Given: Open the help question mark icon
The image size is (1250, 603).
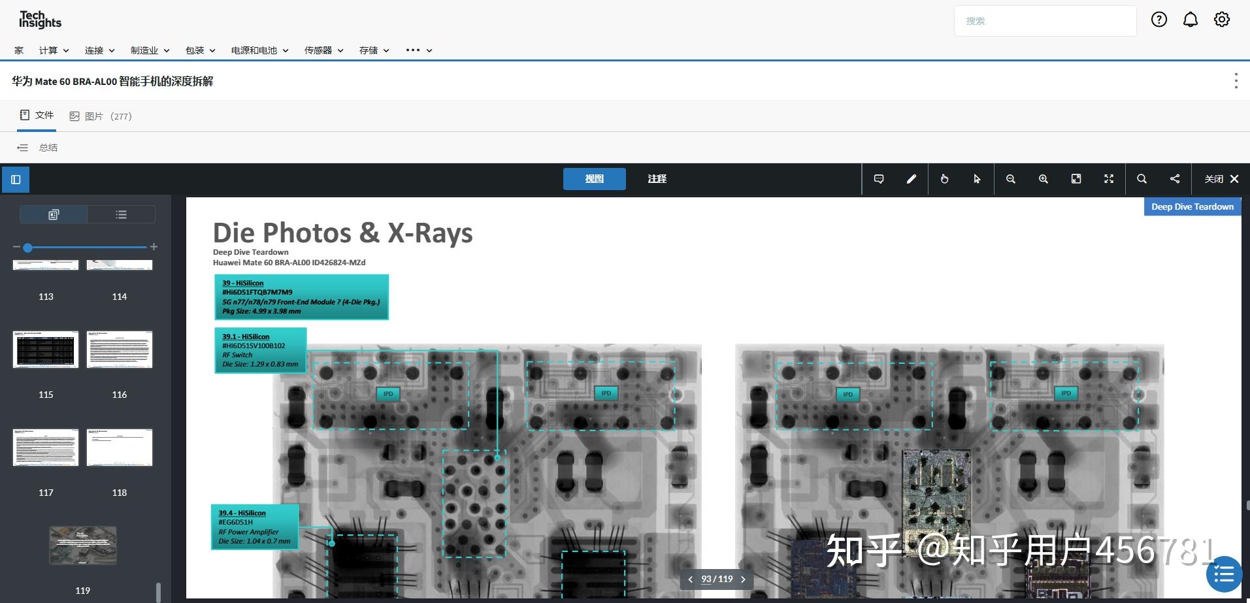Looking at the screenshot, I should pyautogui.click(x=1159, y=20).
